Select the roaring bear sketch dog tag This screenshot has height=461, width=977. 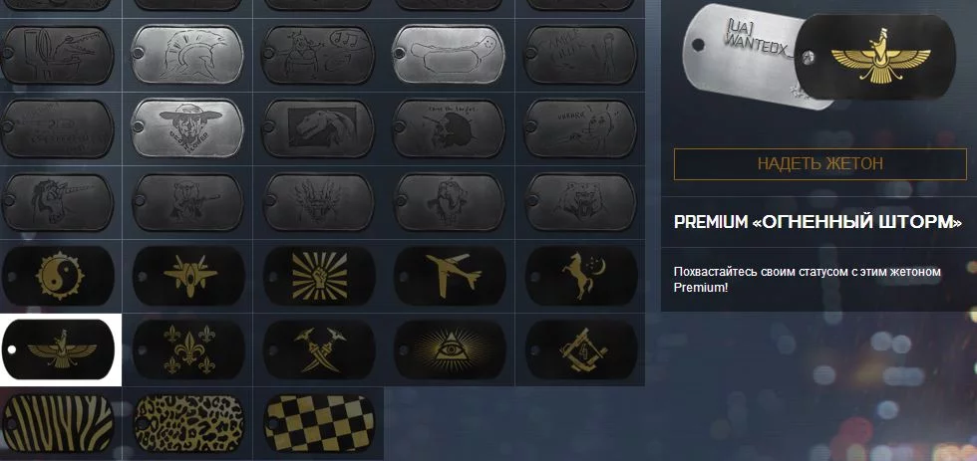(x=580, y=202)
